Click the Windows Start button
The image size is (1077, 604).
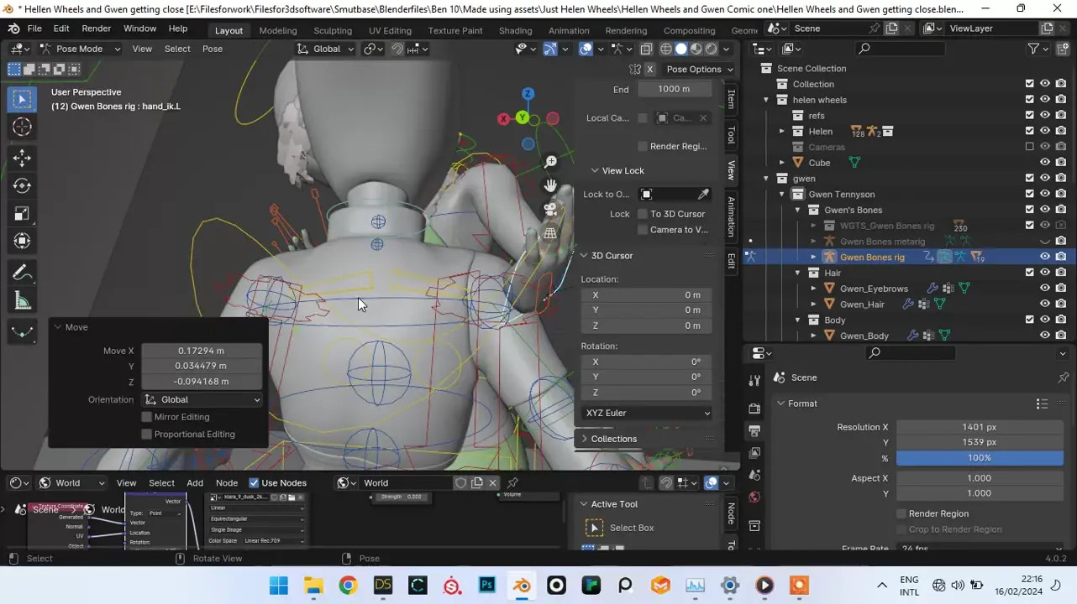pos(278,586)
